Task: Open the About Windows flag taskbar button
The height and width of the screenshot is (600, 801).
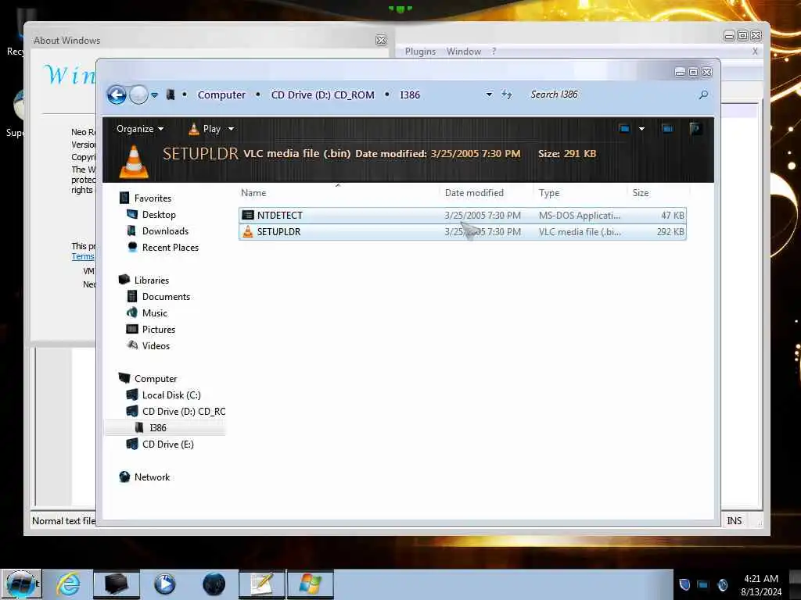Action: [310, 584]
